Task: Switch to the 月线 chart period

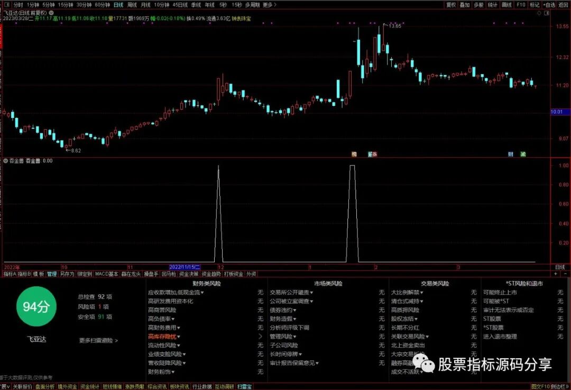Action: tap(145, 5)
